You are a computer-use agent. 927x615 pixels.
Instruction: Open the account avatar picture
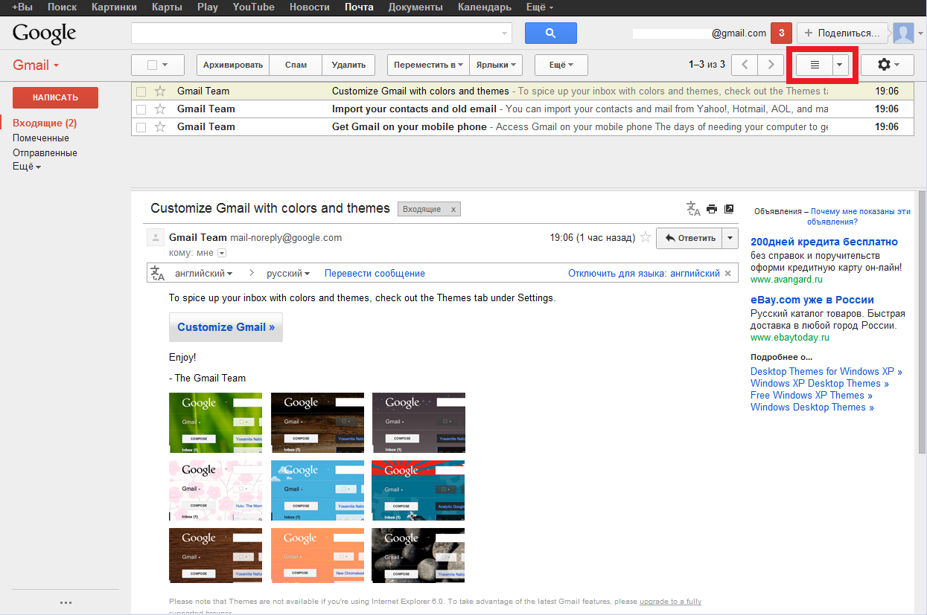coord(903,33)
